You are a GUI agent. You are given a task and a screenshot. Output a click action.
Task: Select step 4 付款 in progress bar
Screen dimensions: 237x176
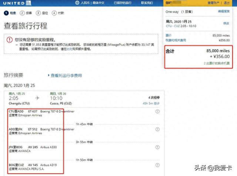click(58, 13)
